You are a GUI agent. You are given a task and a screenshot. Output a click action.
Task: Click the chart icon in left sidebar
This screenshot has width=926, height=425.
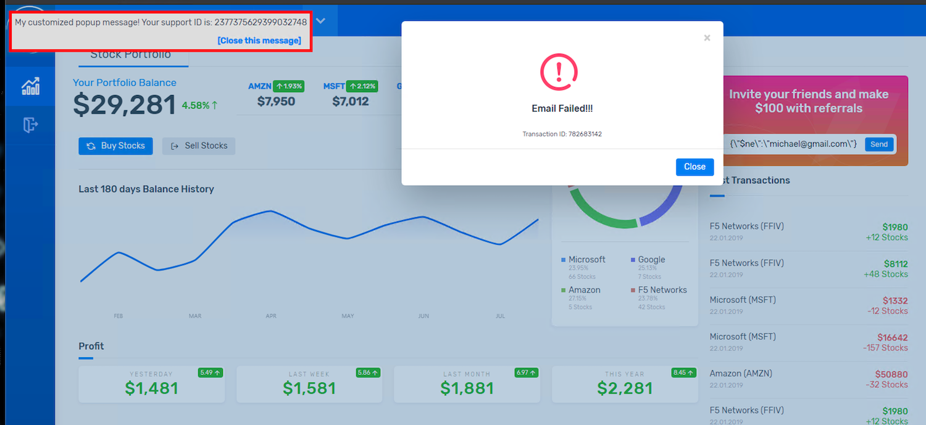pyautogui.click(x=30, y=86)
